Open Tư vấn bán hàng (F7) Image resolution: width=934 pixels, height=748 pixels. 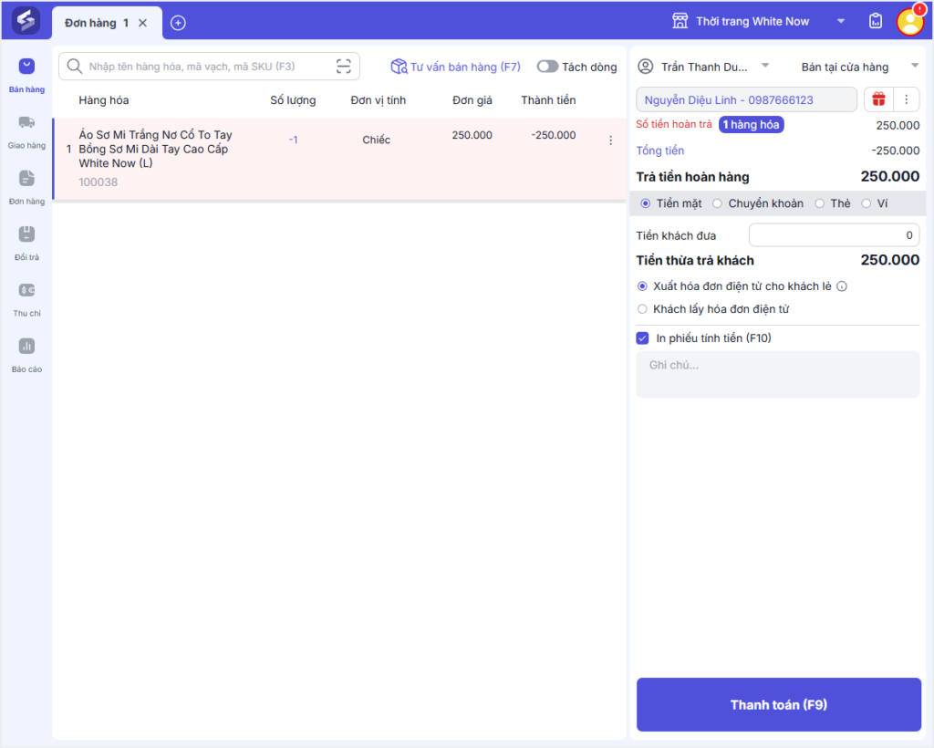click(456, 67)
